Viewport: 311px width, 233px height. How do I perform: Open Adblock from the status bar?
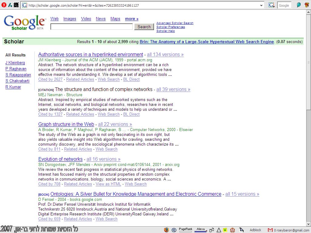click(255, 230)
